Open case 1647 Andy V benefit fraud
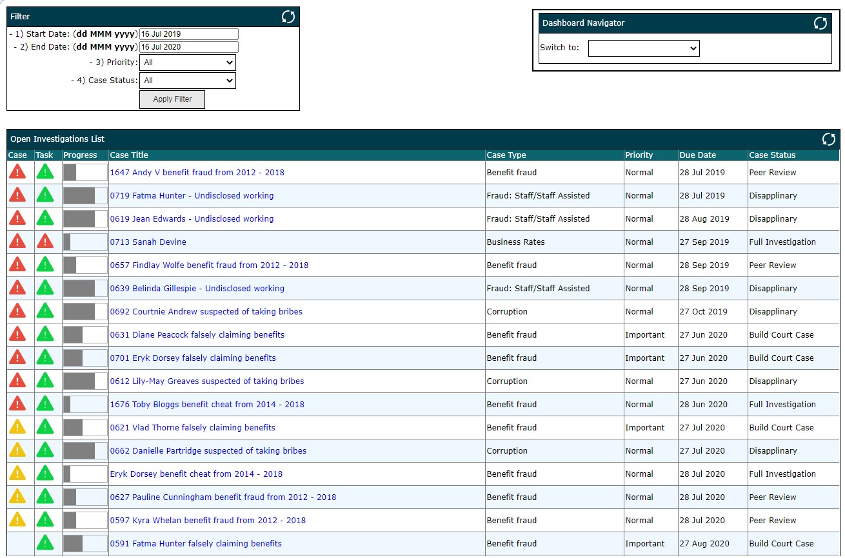Viewport: 845px width, 558px height. tap(197, 173)
